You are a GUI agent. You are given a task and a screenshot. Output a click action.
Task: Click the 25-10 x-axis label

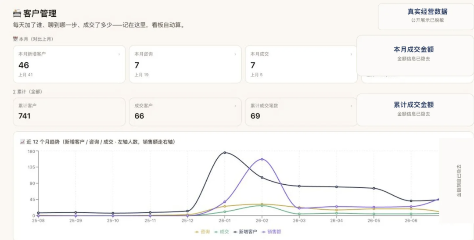tap(113, 221)
